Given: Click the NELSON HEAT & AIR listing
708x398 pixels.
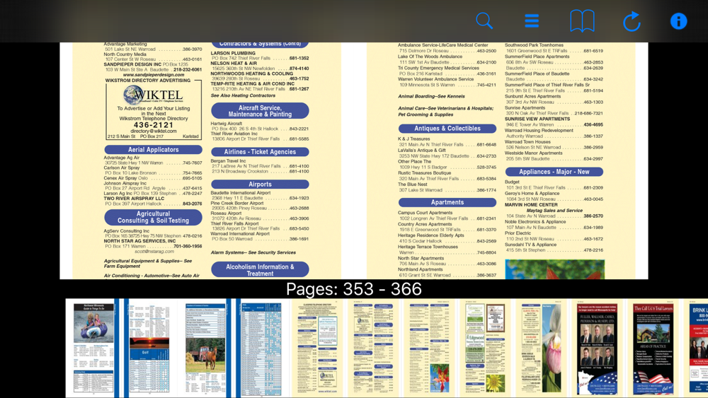Looking at the screenshot, I should coord(260,66).
